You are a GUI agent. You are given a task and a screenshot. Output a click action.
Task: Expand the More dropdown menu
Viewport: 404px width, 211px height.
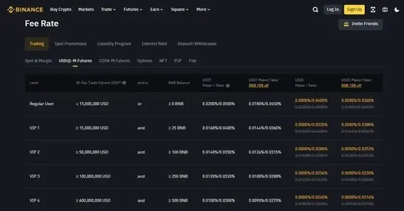pos(203,10)
